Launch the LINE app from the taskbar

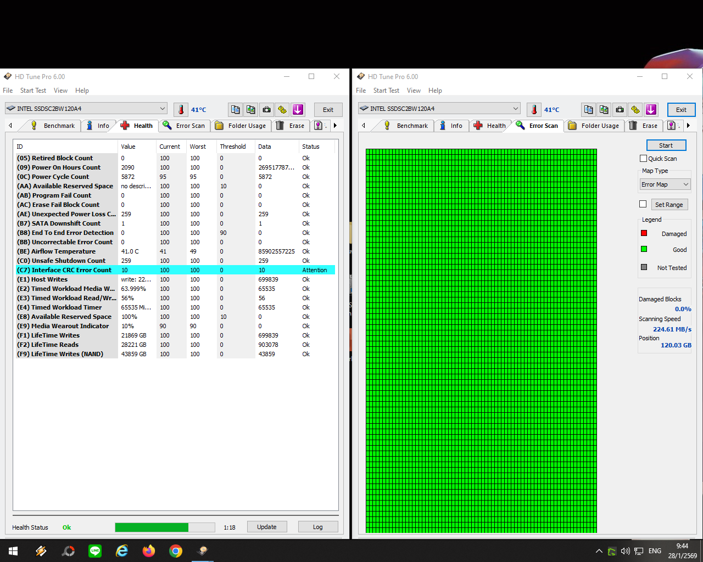click(95, 551)
